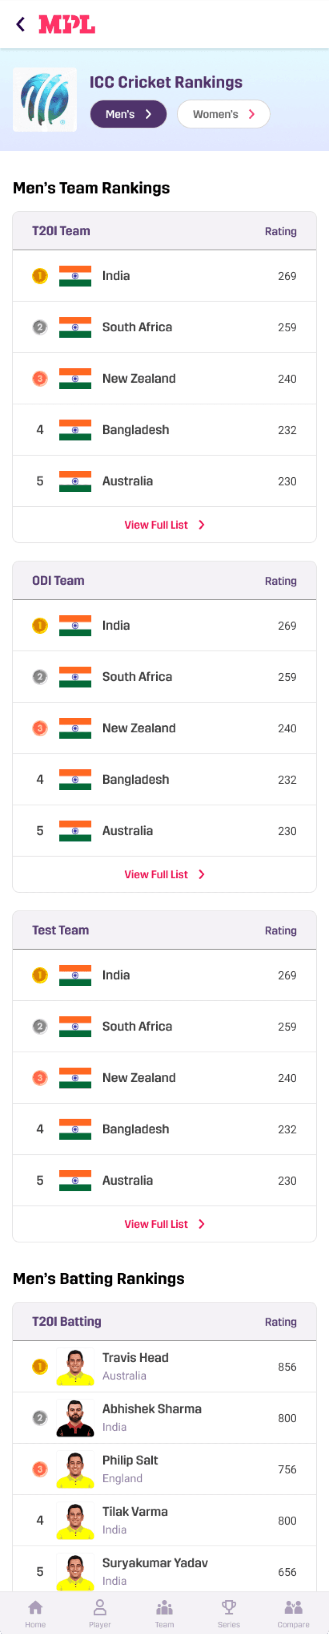The image size is (329, 1634).
Task: Expand View Full List under T20I Team
Action: 164,525
